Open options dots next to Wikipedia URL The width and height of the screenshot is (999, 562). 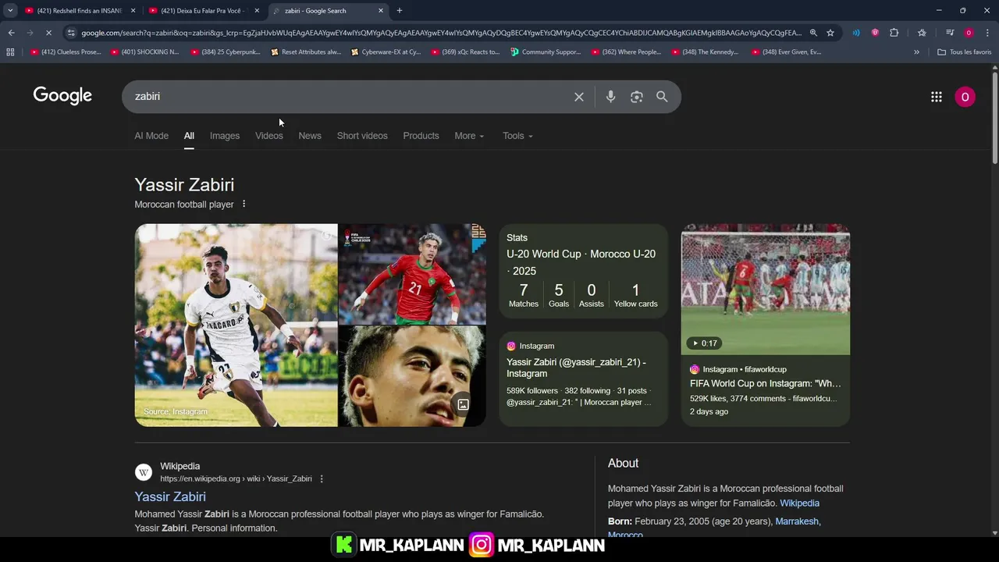click(x=322, y=479)
